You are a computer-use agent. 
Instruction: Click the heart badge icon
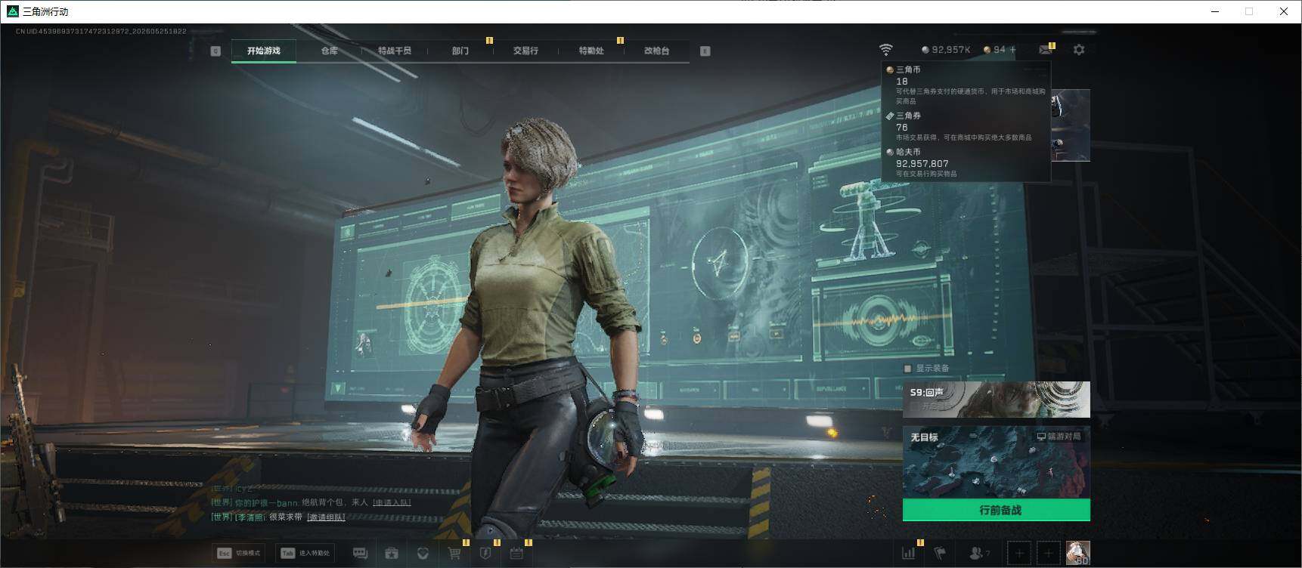tap(423, 554)
